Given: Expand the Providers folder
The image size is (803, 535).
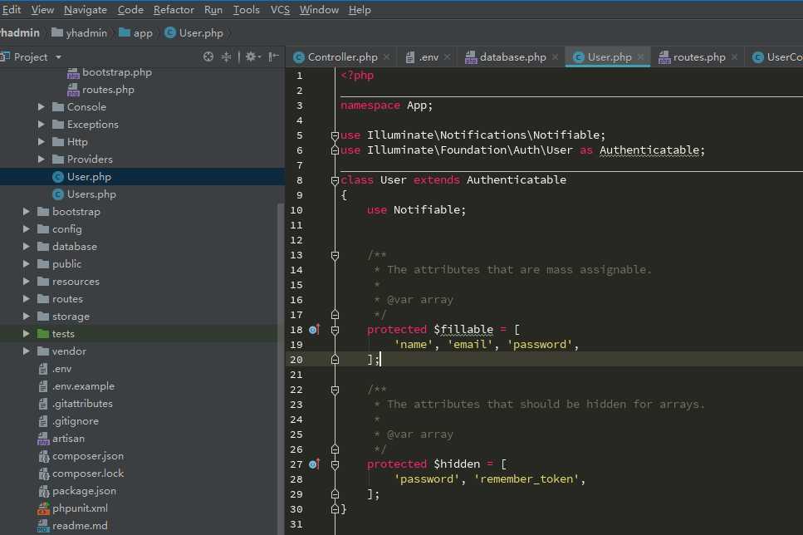Looking at the screenshot, I should pyautogui.click(x=41, y=160).
